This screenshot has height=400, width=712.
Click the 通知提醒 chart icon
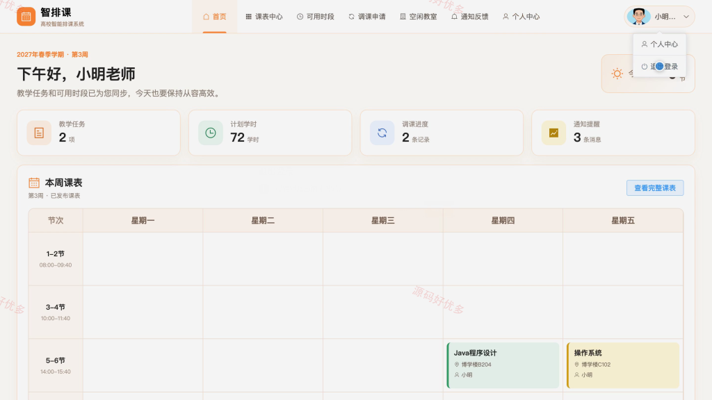coord(553,133)
